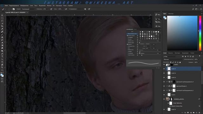
Task: Click Цветовой баланс 2 layer mask thumbnail
Action: pos(174,86)
